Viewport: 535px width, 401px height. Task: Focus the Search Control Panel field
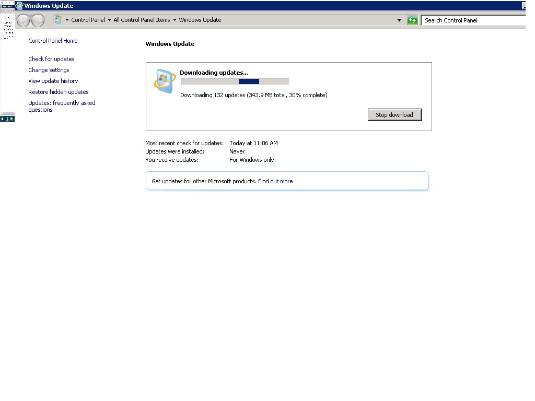pyautogui.click(x=473, y=20)
